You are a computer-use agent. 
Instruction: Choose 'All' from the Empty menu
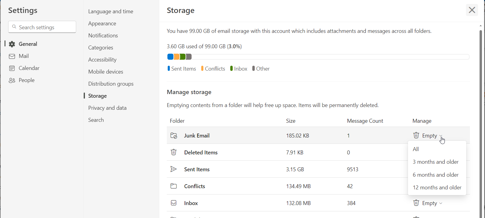[416, 149]
